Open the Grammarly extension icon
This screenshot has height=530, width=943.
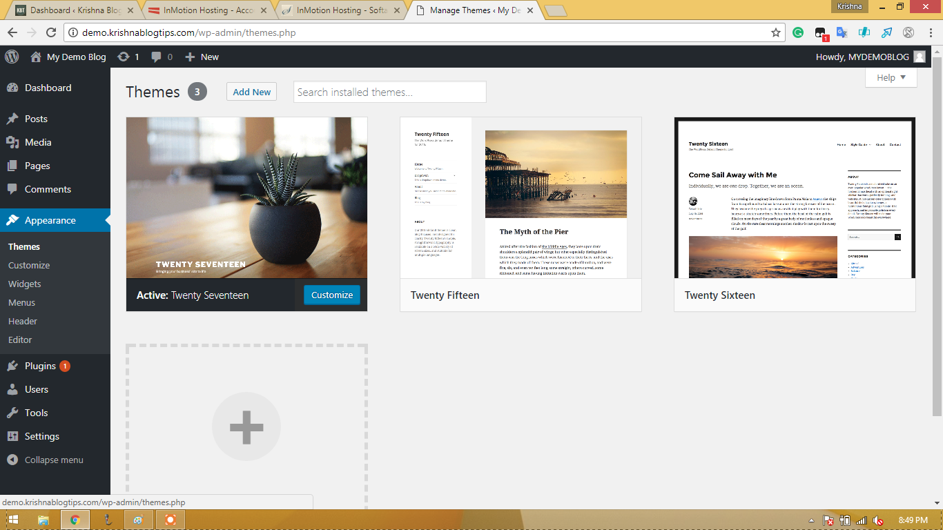tap(798, 32)
